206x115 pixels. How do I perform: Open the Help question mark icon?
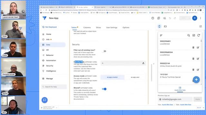coord(153,18)
